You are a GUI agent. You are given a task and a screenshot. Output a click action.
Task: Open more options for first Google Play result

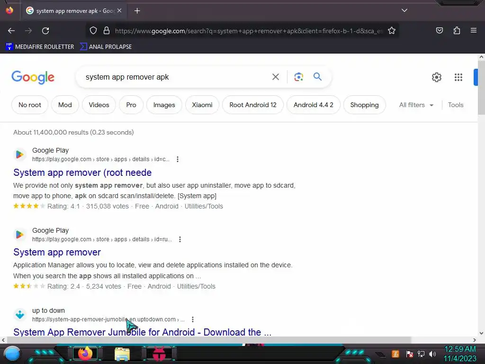click(177, 159)
